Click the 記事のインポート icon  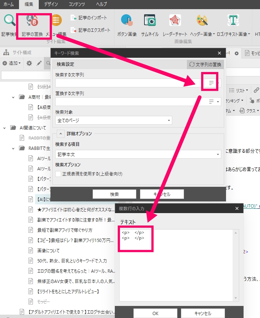[74, 18]
